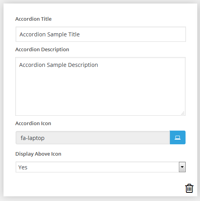Click the Accordion Icon label
The width and height of the screenshot is (200, 201).
33,123
